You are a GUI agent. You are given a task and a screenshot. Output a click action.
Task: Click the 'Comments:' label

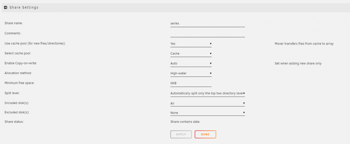click(x=13, y=33)
